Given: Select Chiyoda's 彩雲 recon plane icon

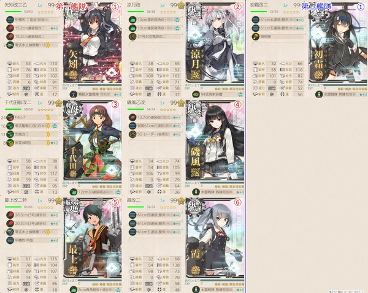Looking at the screenshot, I should [x=10, y=143].
